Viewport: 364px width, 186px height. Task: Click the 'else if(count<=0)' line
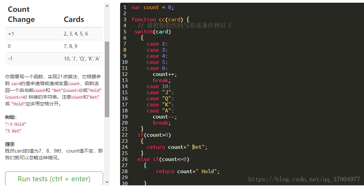[164, 159]
